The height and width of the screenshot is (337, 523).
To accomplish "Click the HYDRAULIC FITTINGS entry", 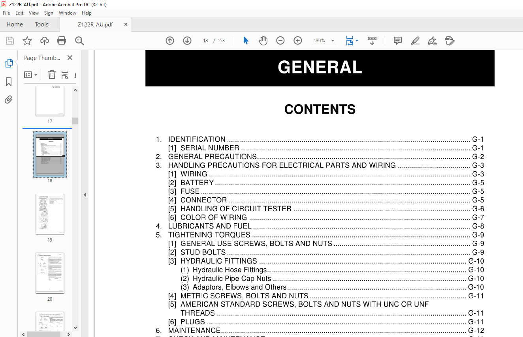I will click(326, 261).
